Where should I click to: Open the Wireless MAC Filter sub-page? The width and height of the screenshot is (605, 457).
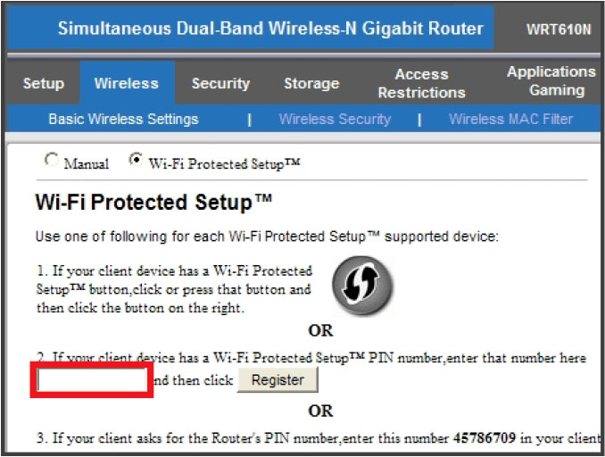point(510,119)
